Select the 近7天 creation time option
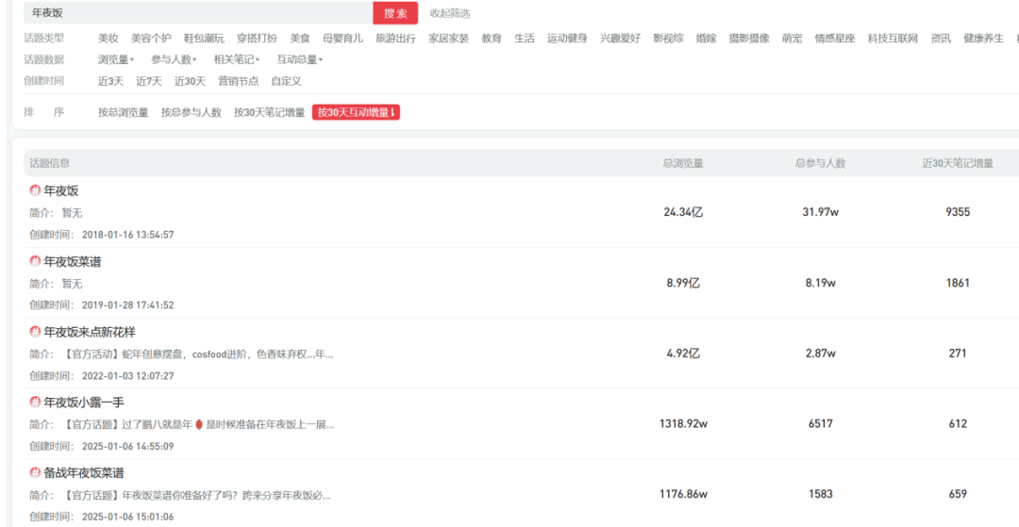 [x=148, y=81]
